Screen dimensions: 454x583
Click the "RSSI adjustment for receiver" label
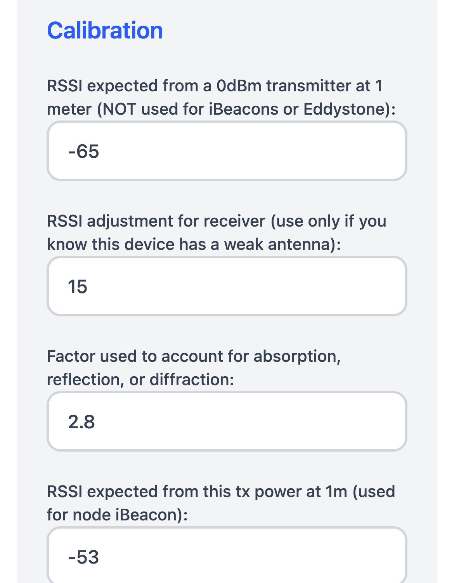[216, 221]
